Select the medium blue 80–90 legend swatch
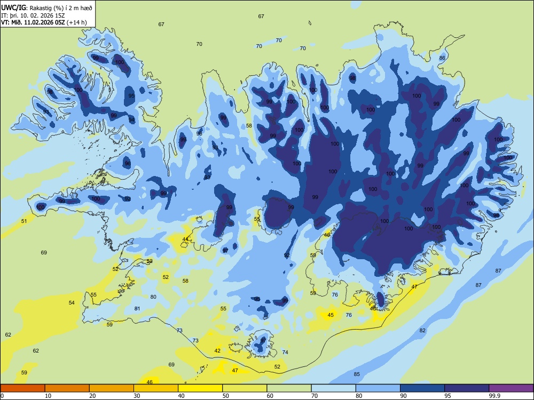 pyautogui.click(x=378, y=388)
